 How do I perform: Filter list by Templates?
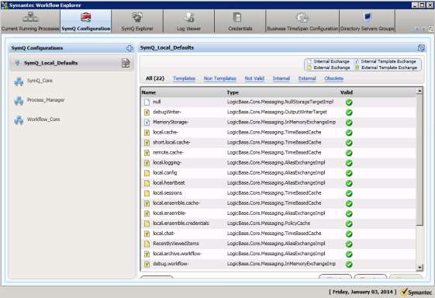pyautogui.click(x=184, y=78)
